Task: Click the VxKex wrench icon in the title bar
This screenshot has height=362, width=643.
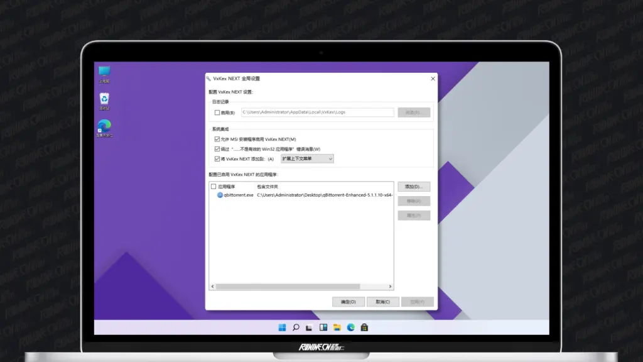Action: click(x=208, y=79)
